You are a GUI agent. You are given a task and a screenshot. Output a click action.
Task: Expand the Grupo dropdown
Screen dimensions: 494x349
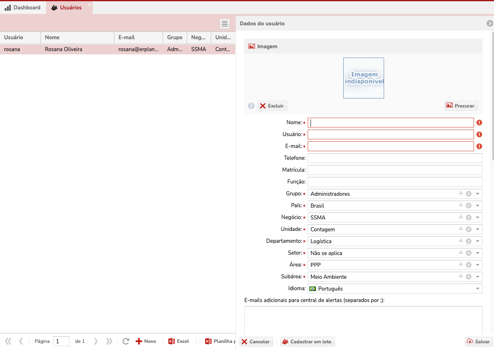click(x=477, y=194)
